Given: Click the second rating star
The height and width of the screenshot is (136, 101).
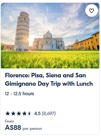Looking at the screenshot, I should (x=13, y=114).
